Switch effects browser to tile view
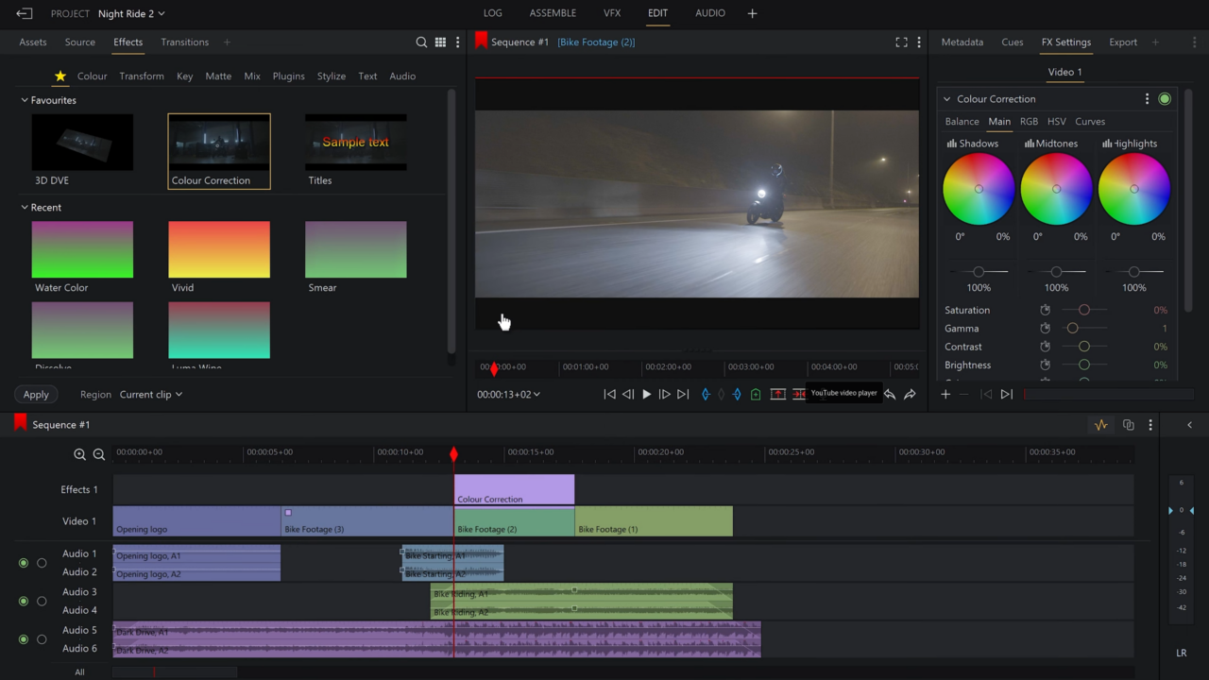This screenshot has height=680, width=1209. 440,42
